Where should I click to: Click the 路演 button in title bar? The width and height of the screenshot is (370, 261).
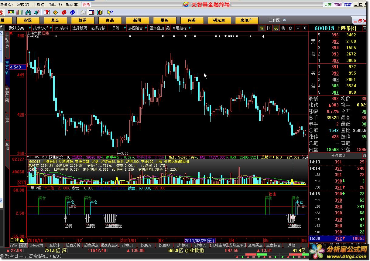click(348, 5)
